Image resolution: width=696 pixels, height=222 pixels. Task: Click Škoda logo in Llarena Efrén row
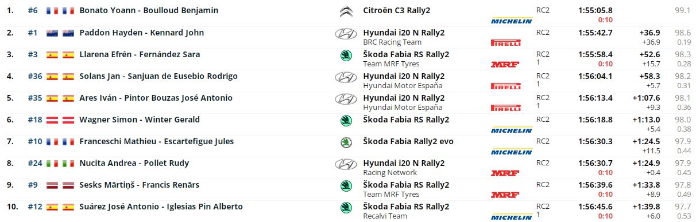point(346,55)
